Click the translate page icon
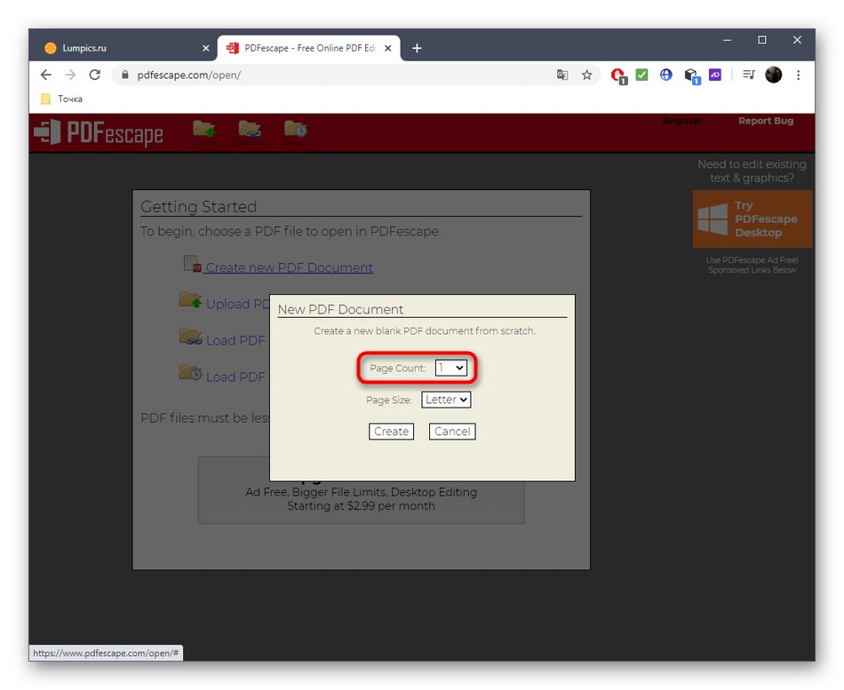Viewport: 844px width, 690px height. pos(562,75)
